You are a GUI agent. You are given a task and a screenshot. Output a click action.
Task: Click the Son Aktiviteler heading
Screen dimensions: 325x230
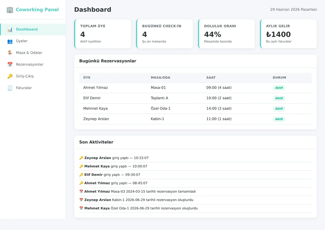click(96, 142)
